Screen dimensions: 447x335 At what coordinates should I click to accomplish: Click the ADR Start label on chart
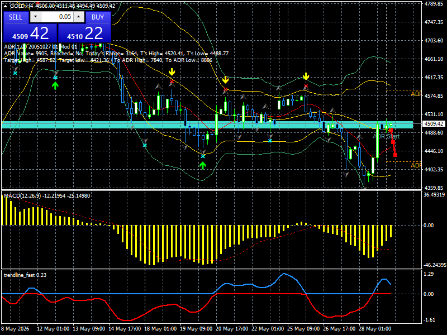(386, 136)
